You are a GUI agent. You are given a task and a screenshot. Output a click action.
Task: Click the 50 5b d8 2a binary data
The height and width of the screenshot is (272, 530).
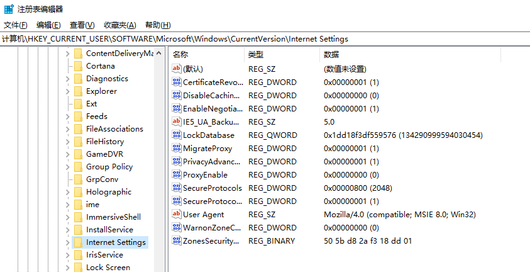pyautogui.click(x=368, y=241)
